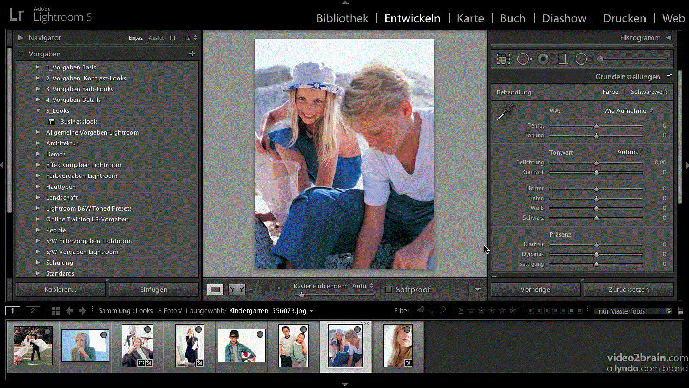The width and height of the screenshot is (689, 388).
Task: Click the Businesslook preset
Action: click(79, 122)
